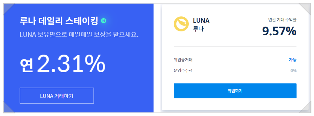Click the divider line under LUNA header
Image resolution: width=314 pixels, height=116 pixels.
(235, 47)
